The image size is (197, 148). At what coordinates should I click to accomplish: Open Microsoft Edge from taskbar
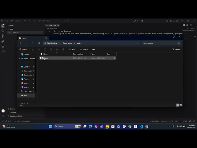point(90,126)
